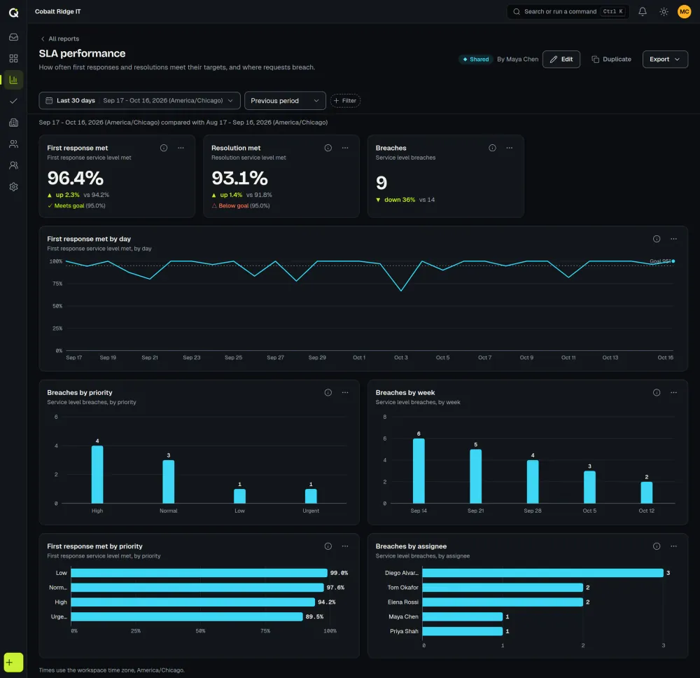Open the customers people icon in sidebar
Screen dimensions: 700x678
pos(13,144)
